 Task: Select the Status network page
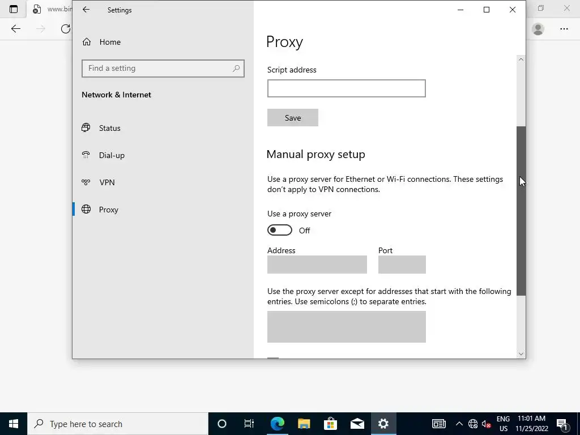coord(109,128)
